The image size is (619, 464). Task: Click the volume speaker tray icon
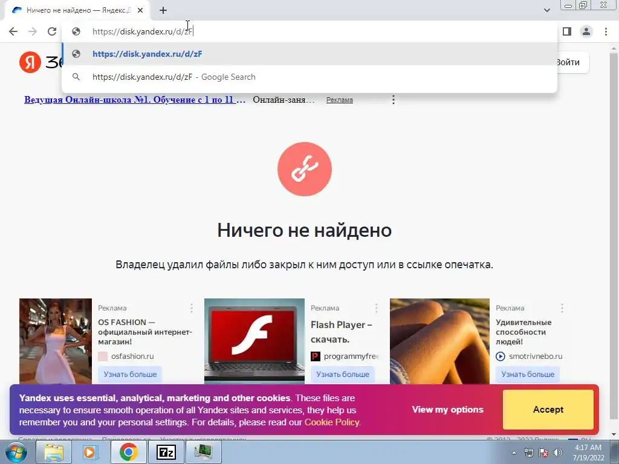coord(558,453)
